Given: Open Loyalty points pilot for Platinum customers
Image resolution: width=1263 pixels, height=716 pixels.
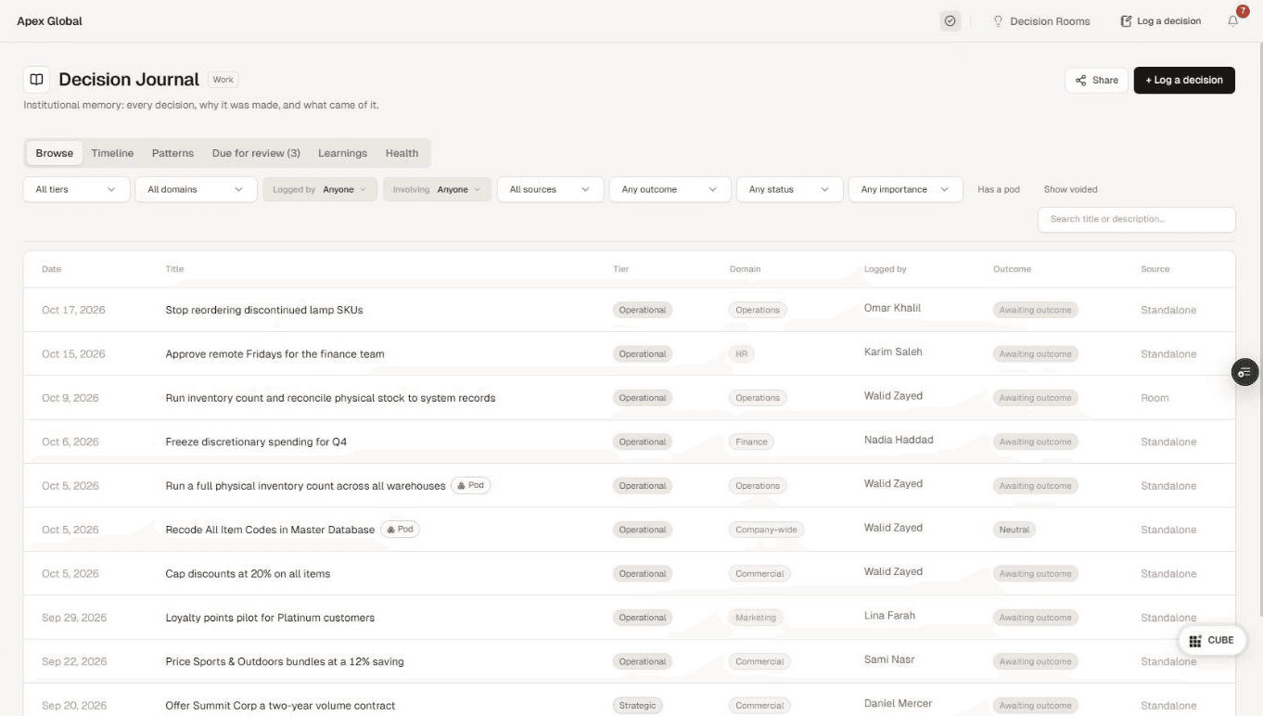Looking at the screenshot, I should [270, 618].
